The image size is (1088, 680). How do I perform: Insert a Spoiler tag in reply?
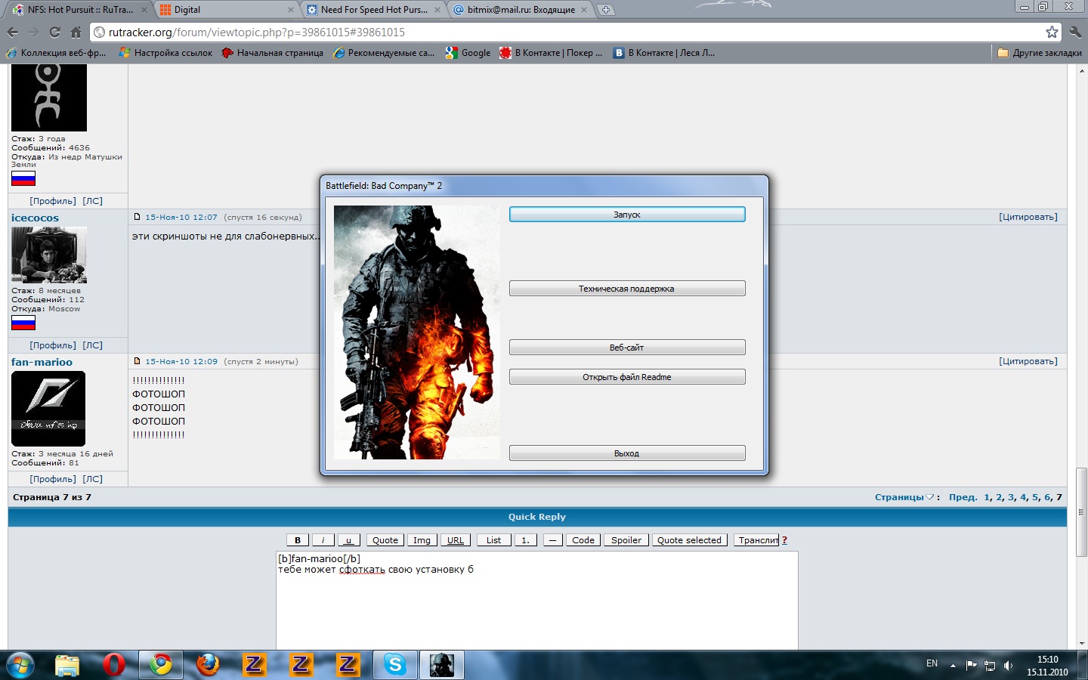tap(626, 540)
